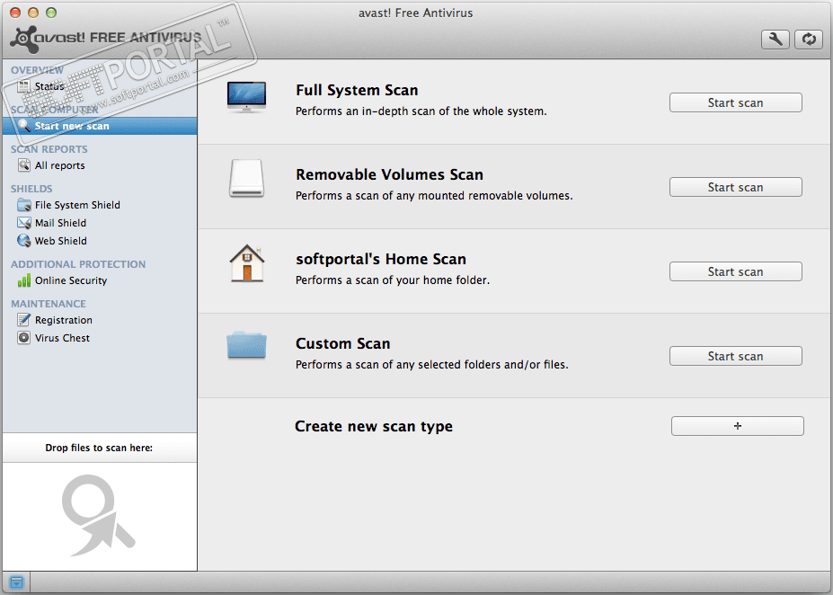Click the Web Shield globe icon
This screenshot has width=833, height=595.
(24, 241)
